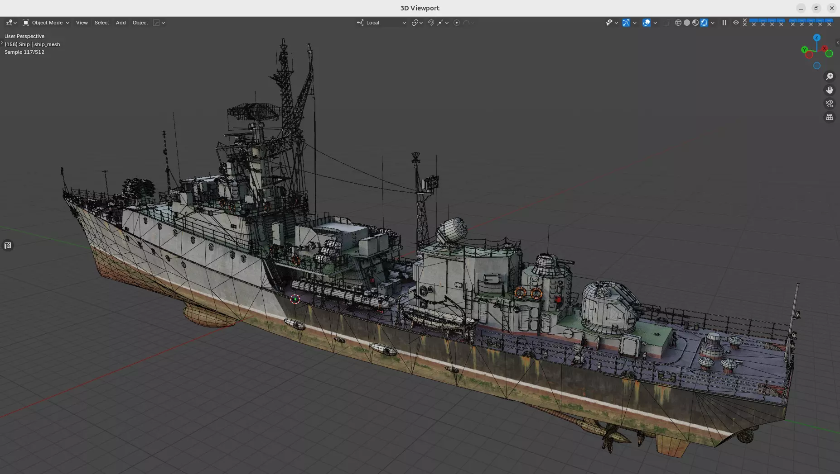Toggle snapping magnet icon
This screenshot has height=474, width=840.
click(431, 23)
